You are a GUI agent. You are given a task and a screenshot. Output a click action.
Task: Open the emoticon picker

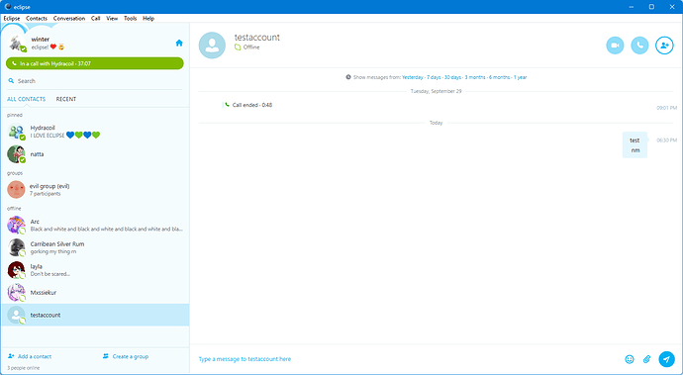(x=630, y=359)
